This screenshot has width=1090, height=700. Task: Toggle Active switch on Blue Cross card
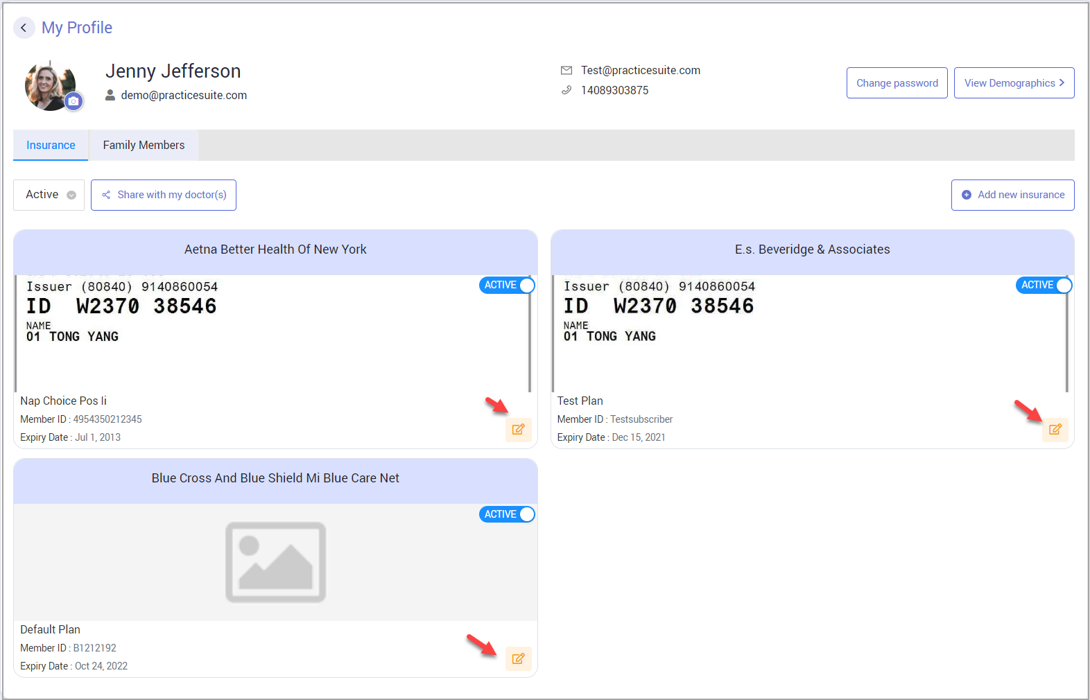click(x=508, y=514)
